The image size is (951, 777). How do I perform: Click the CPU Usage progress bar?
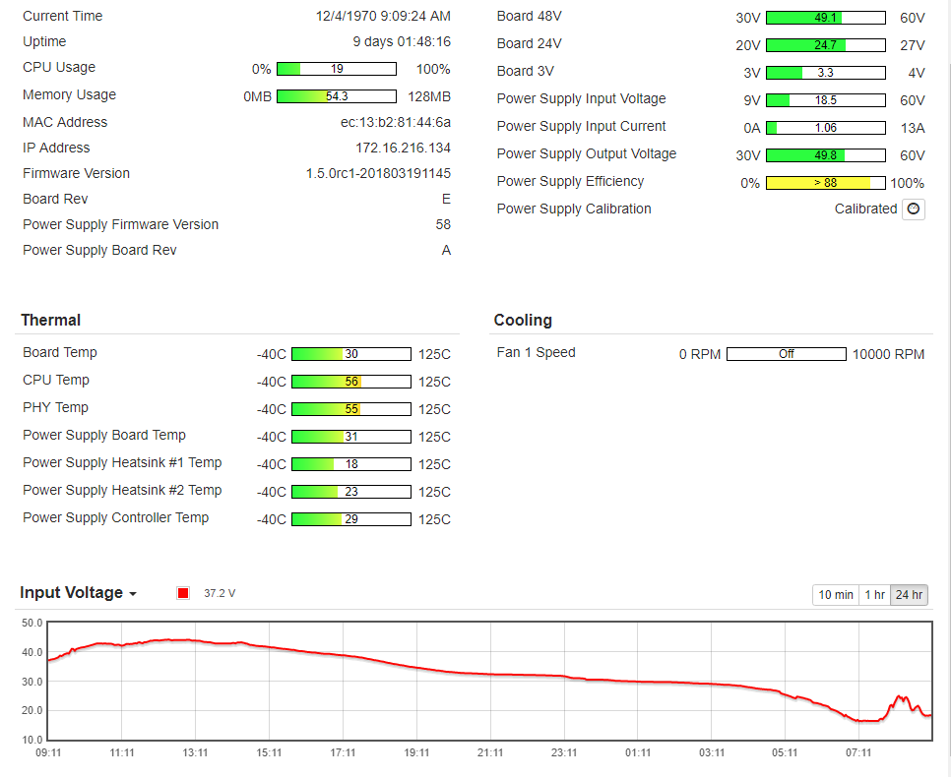click(x=337, y=69)
